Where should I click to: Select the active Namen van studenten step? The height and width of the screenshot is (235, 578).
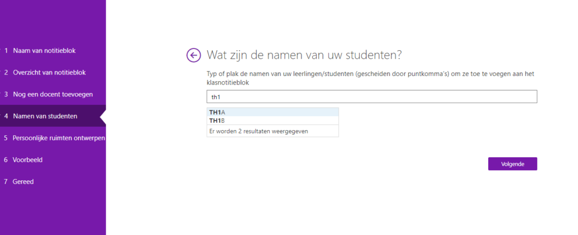(45, 116)
